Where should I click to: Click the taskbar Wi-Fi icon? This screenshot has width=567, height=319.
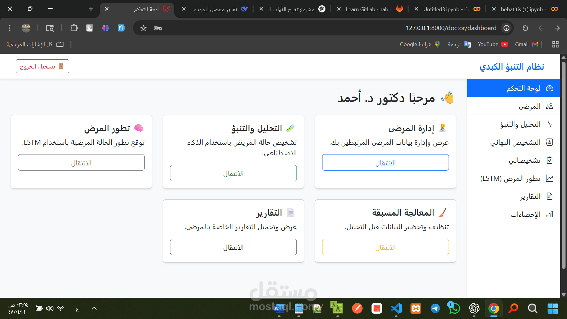tap(61, 308)
